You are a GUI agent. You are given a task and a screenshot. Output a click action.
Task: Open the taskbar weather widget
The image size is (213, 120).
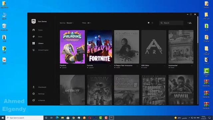click(x=180, y=118)
